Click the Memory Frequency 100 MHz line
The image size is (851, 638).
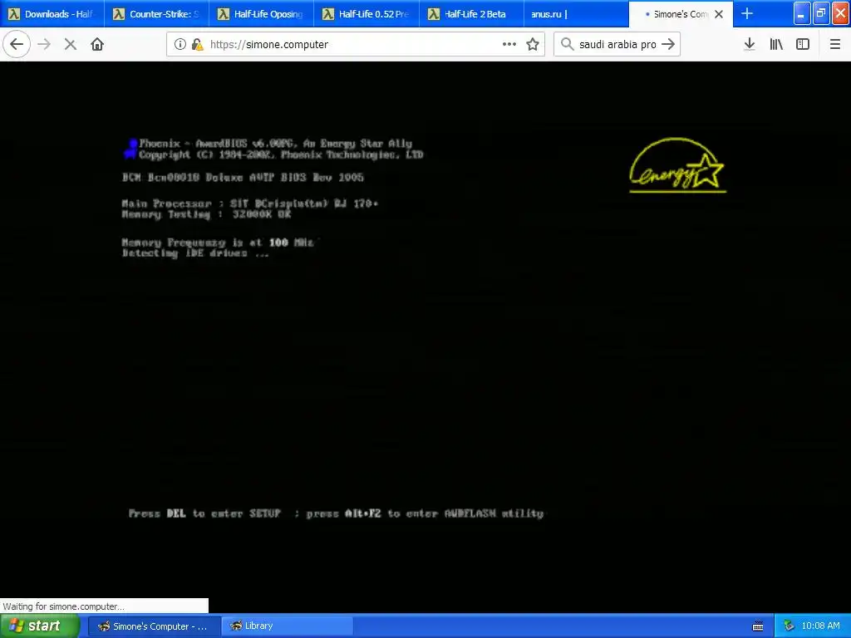[x=218, y=243]
